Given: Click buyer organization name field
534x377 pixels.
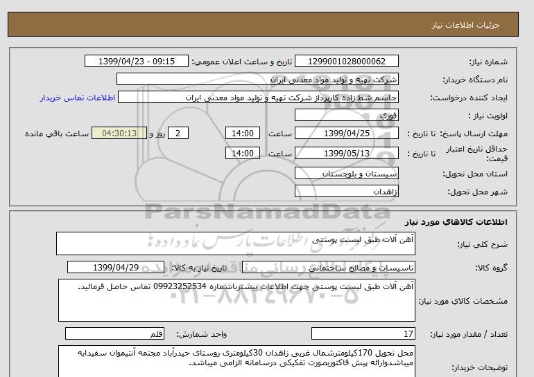Looking at the screenshot, I should click(x=257, y=79).
